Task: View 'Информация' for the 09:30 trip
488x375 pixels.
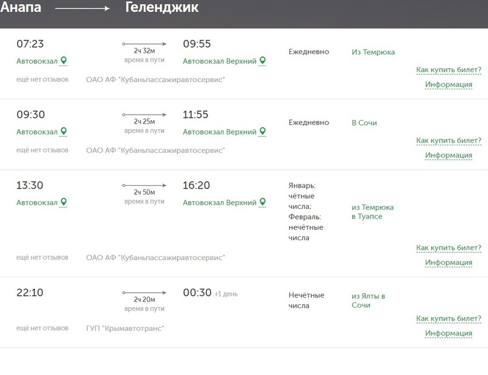Action: click(x=449, y=155)
